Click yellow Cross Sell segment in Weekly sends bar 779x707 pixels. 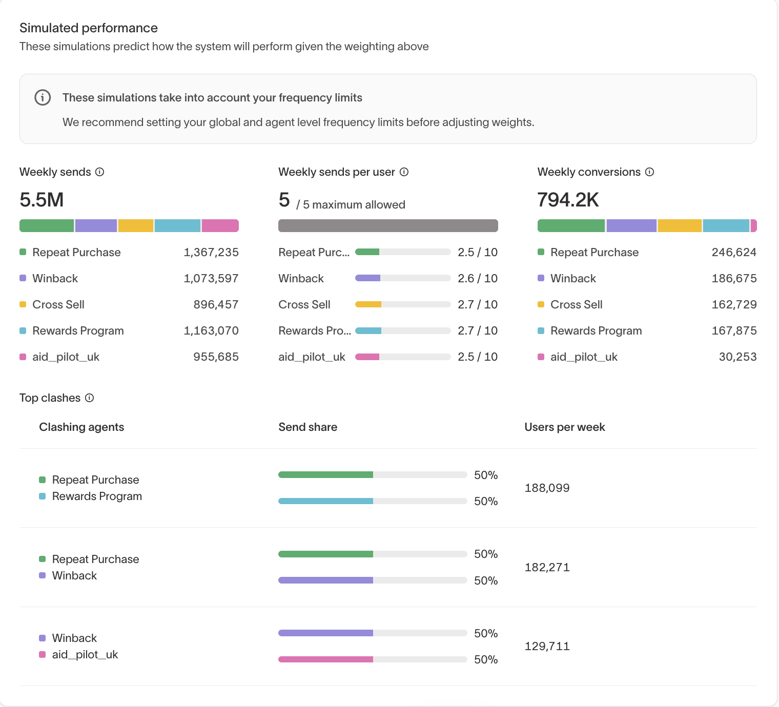tap(136, 226)
